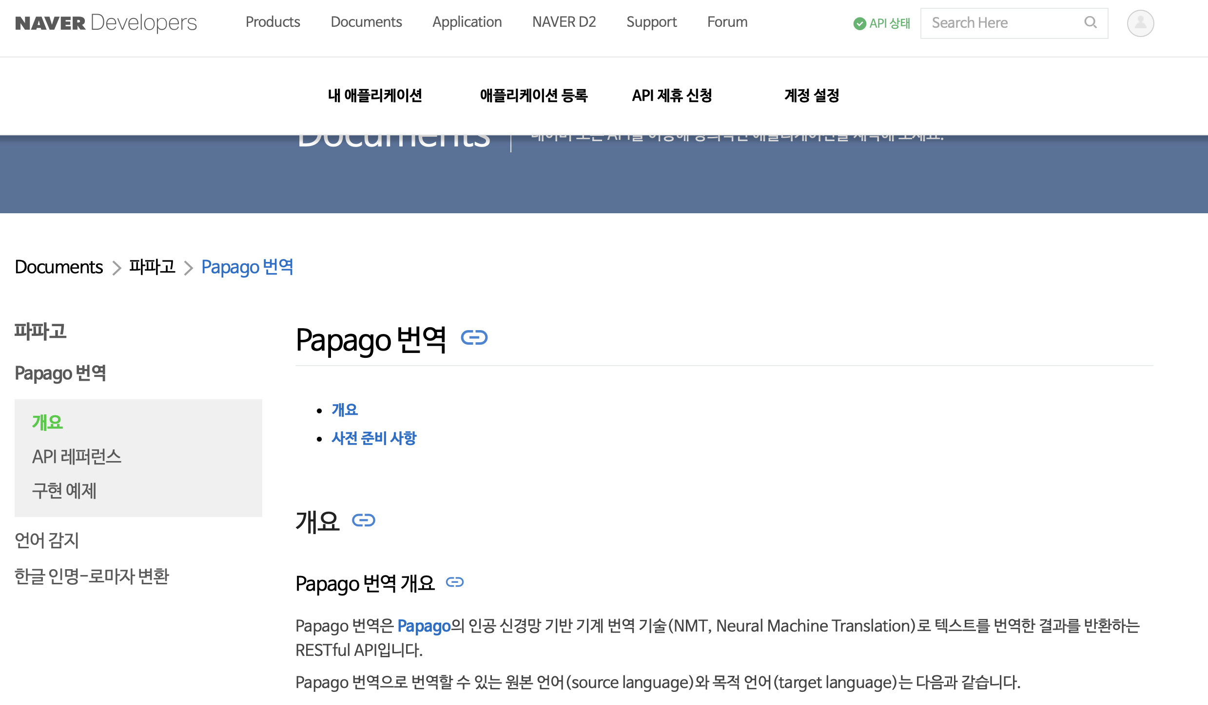This screenshot has width=1208, height=705.
Task: Copy anchor link next to Papago 번역 heading
Action: pyautogui.click(x=474, y=337)
